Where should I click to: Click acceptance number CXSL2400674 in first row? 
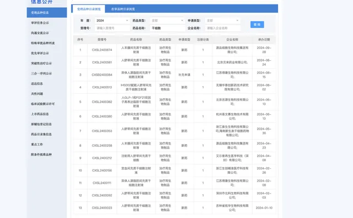(x=102, y=50)
